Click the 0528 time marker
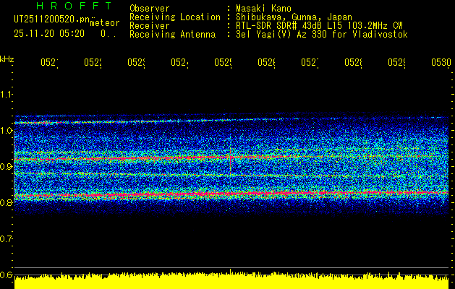455x289 pixels. pos(353,63)
